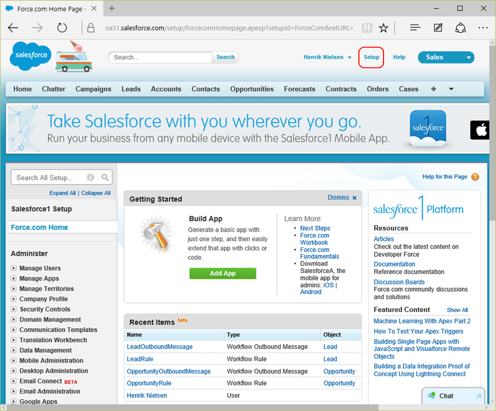Expand the Domain Management node
The height and width of the screenshot is (411, 496).
(x=13, y=319)
